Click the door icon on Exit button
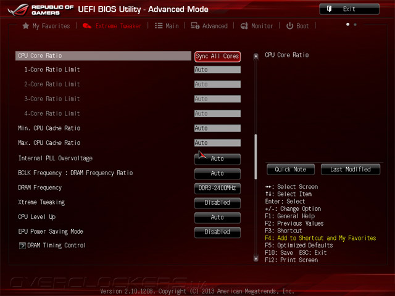 (329, 9)
